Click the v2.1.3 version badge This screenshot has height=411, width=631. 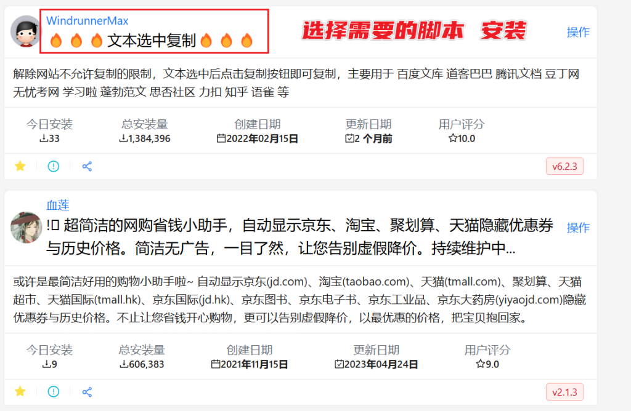tap(564, 391)
